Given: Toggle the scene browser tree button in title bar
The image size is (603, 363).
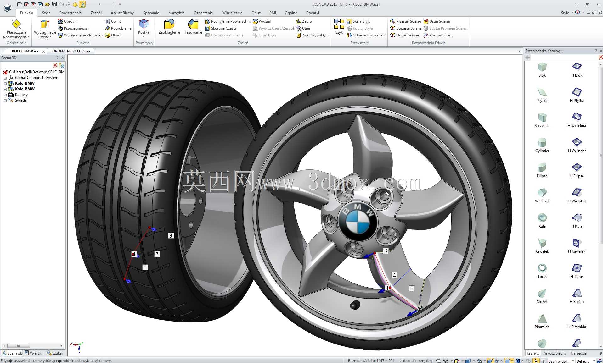Looking at the screenshot, I should [x=82, y=4].
